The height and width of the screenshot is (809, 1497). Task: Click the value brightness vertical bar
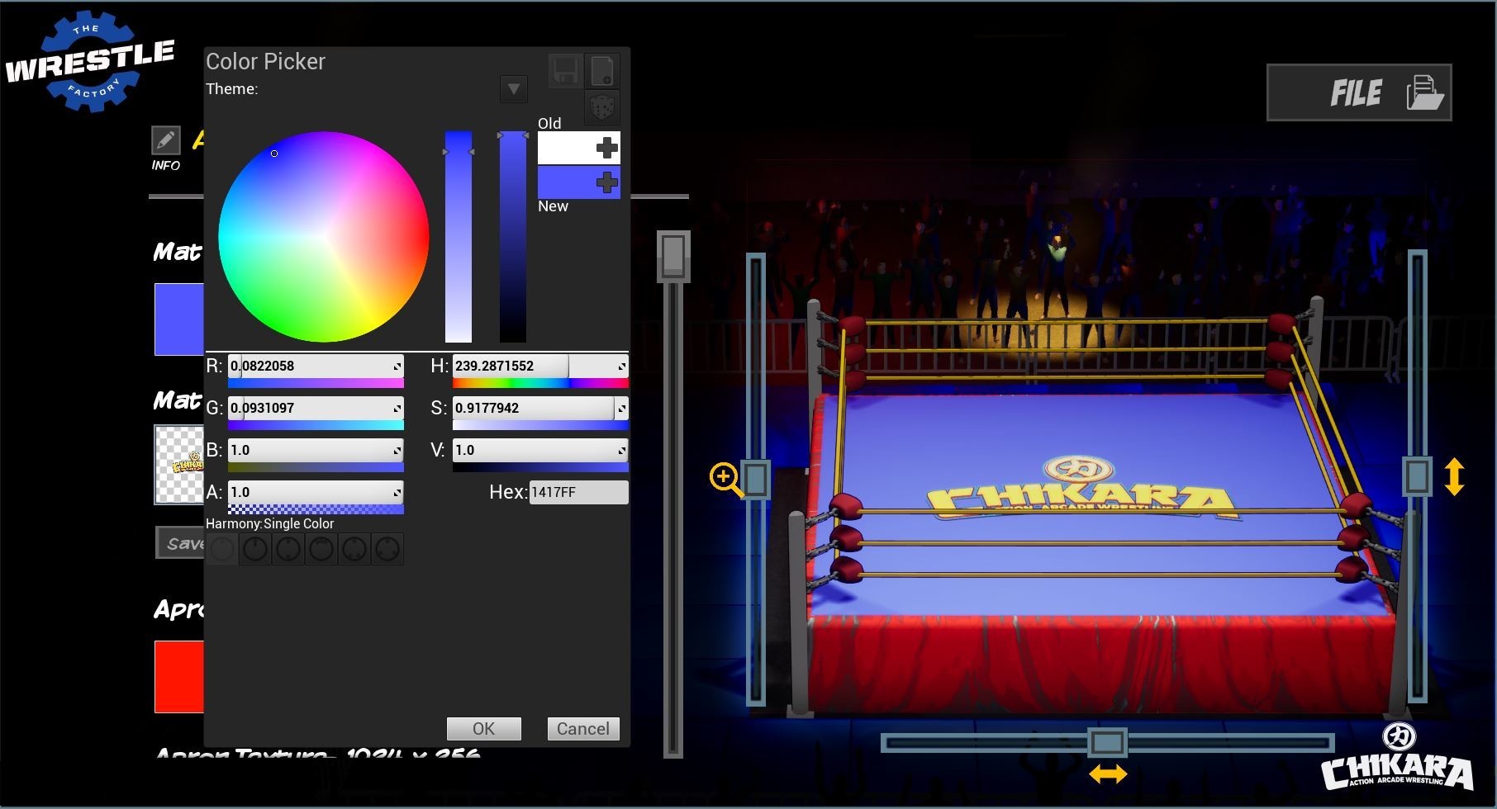[513, 237]
